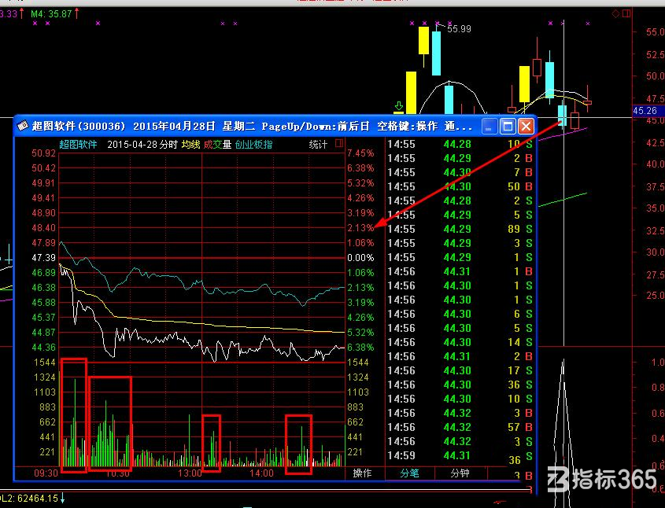Select the 14:55 44.28 10 S tick row
665x508 pixels.
click(460, 144)
